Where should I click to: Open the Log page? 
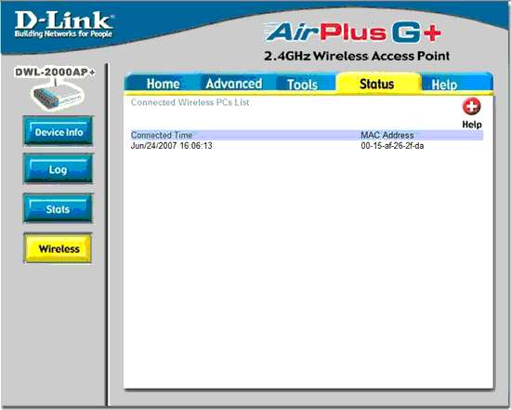(59, 169)
